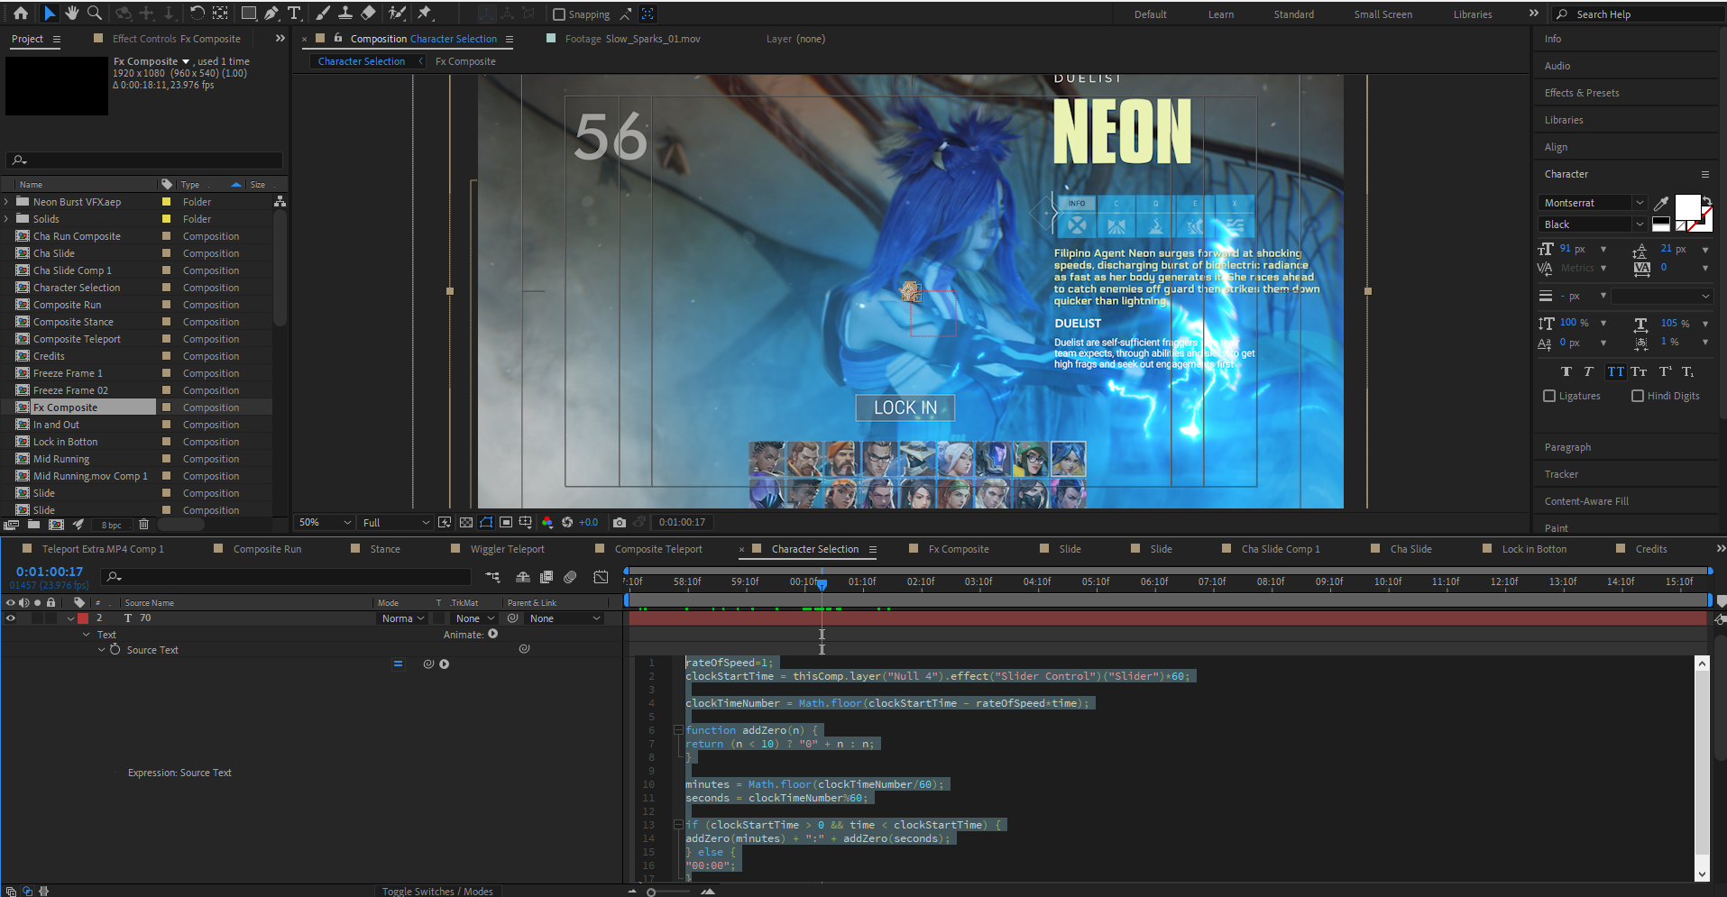
Task: Select the Rectangle shape tool
Action: coord(249,14)
